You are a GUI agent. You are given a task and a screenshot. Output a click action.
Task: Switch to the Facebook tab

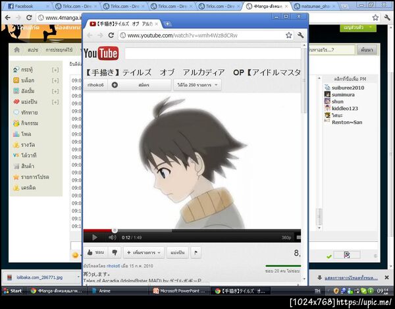(27, 7)
